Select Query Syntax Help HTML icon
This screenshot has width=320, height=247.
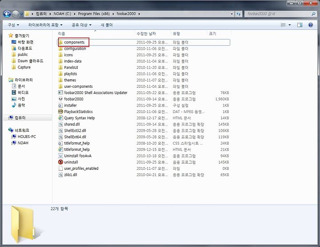(x=60, y=118)
